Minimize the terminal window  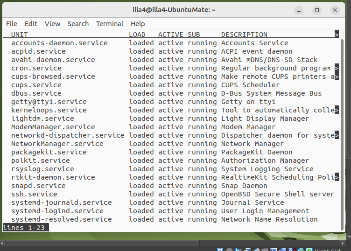click(x=299, y=10)
